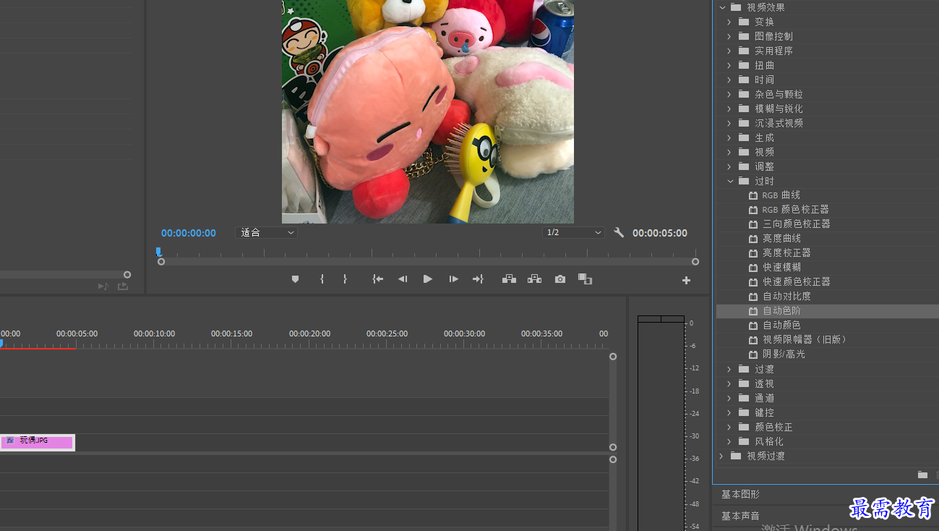939x531 pixels.
Task: Collapse the 视频效果 folder
Action: (x=721, y=7)
